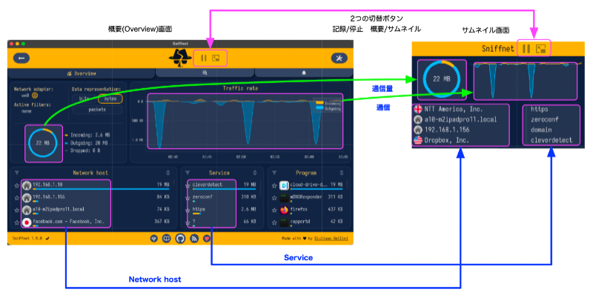Pause capture in the thumbnail window
Viewport: 593px width, 298px height.
coord(526,49)
